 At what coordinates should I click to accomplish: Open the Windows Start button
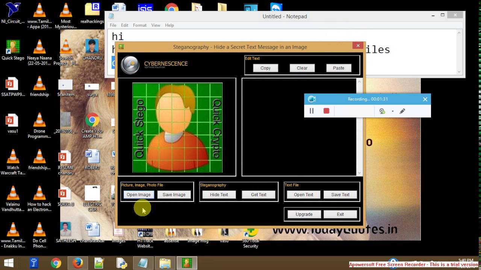tap(9, 263)
